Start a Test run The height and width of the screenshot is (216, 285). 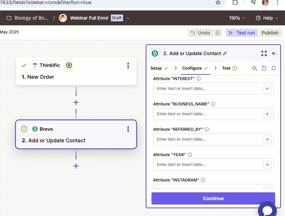tap(242, 33)
